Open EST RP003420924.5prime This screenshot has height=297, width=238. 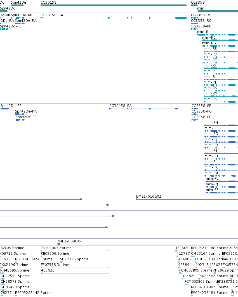point(34,259)
